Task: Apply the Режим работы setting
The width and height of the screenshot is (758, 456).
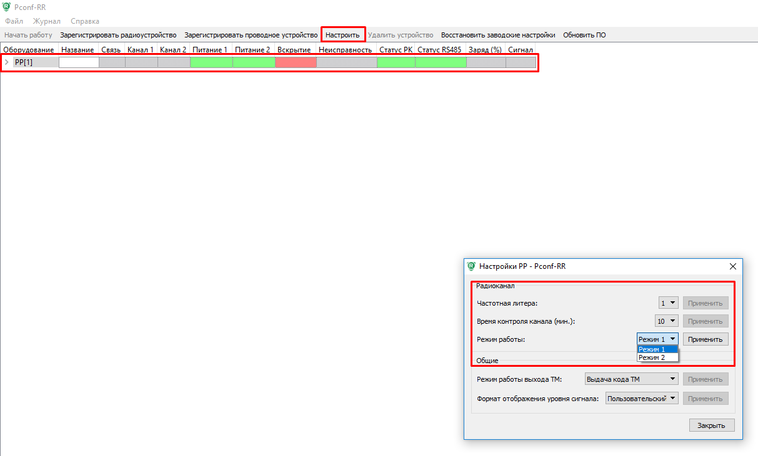Action: 705,339
